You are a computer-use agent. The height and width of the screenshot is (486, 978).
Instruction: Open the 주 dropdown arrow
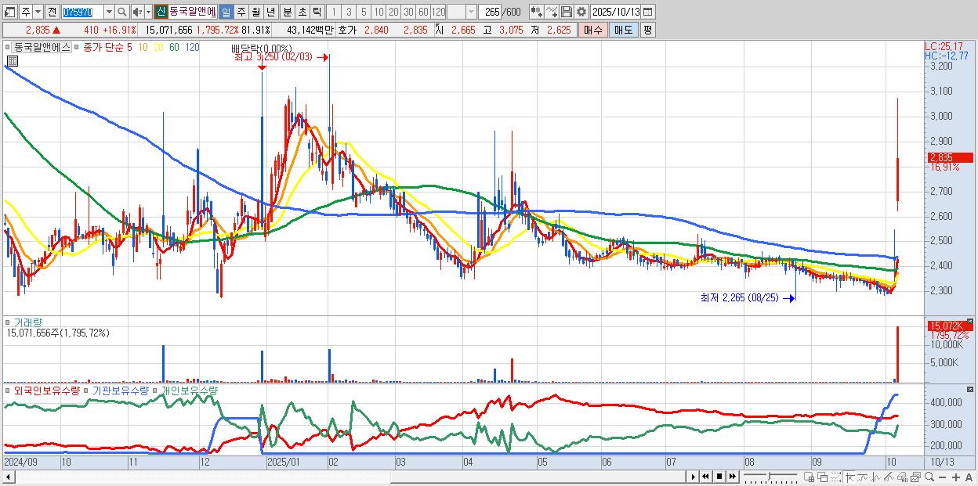tap(38, 12)
